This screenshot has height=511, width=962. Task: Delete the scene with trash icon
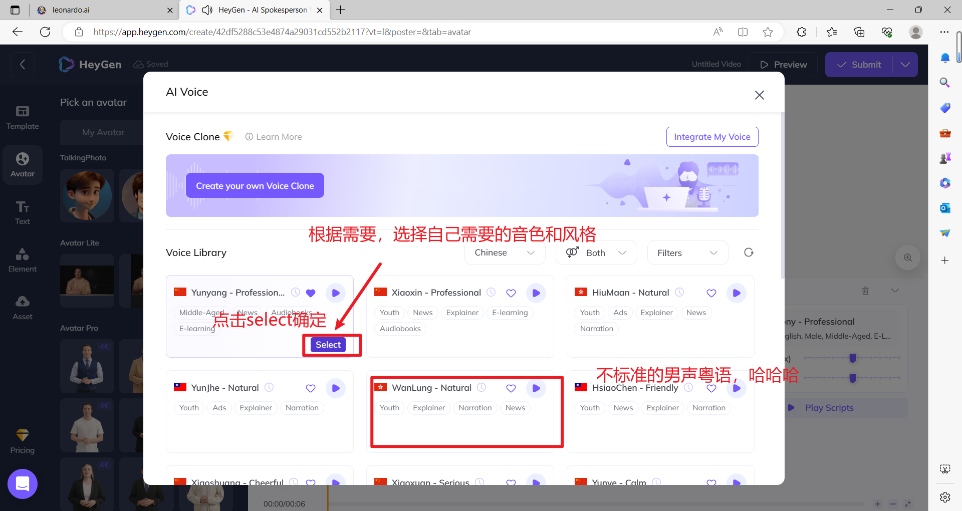[x=865, y=291]
